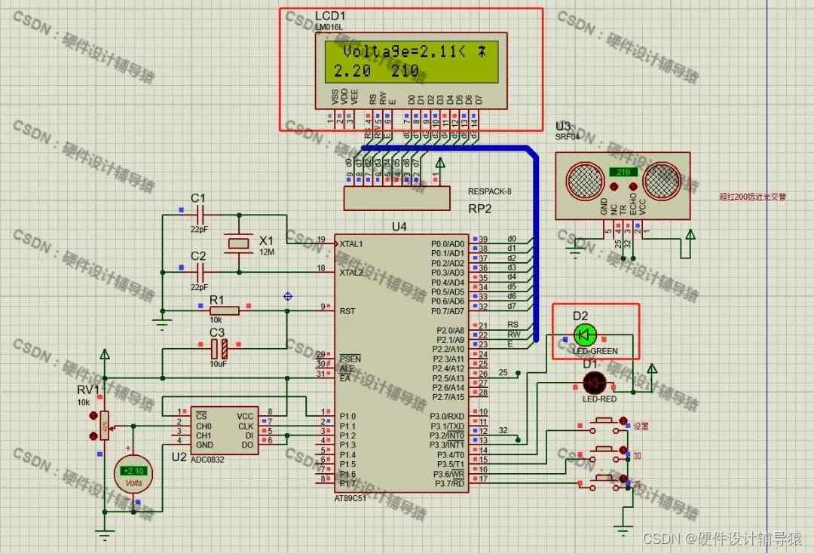Click the d7 net label near pin 32
This screenshot has width=814, height=553.
512,306
